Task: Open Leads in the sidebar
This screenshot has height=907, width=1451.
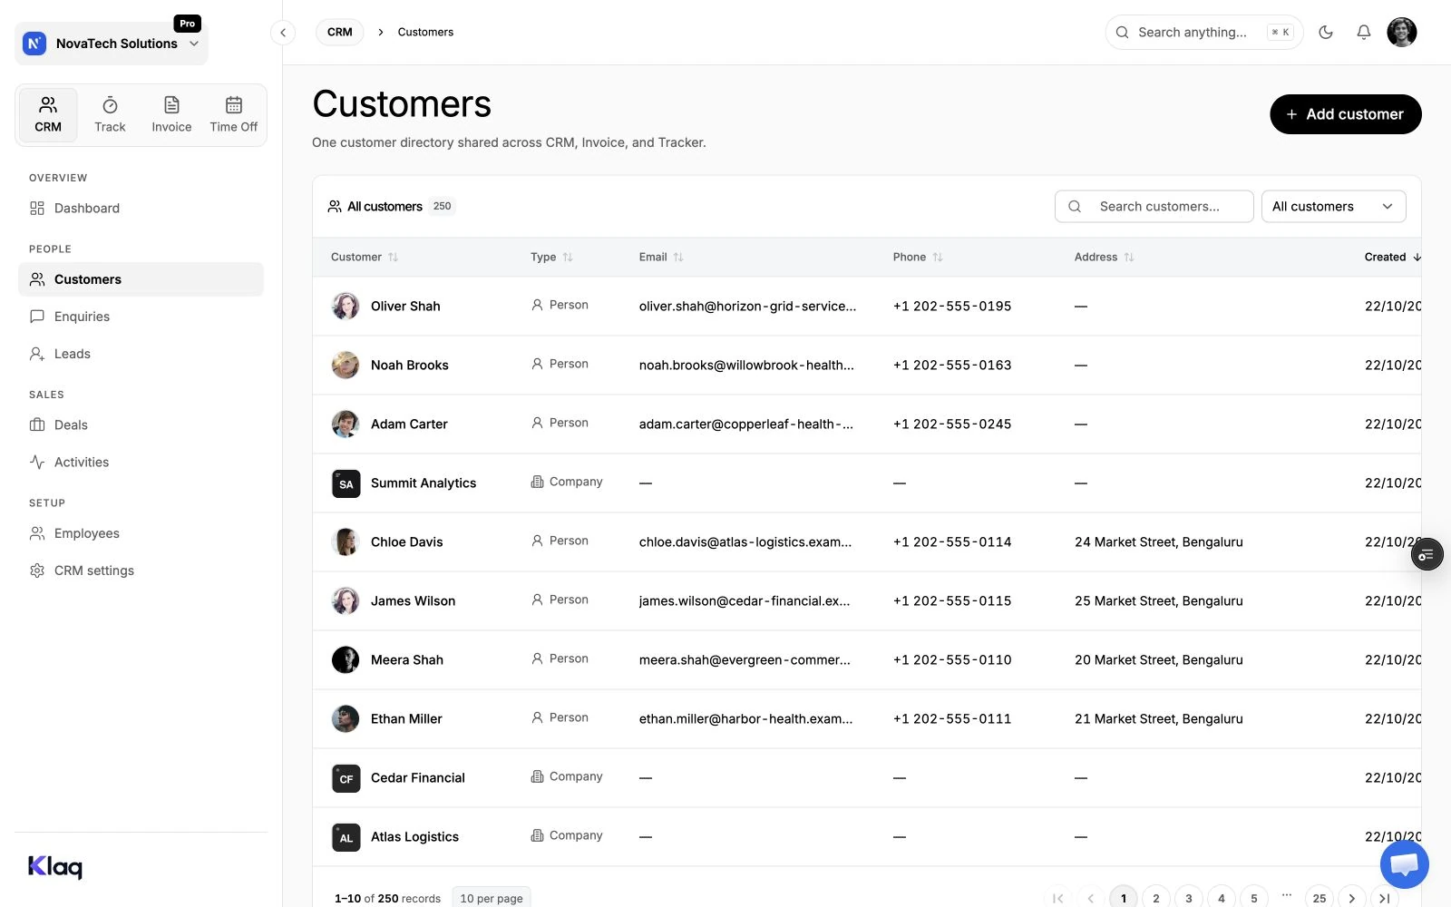Action: pyautogui.click(x=141, y=354)
